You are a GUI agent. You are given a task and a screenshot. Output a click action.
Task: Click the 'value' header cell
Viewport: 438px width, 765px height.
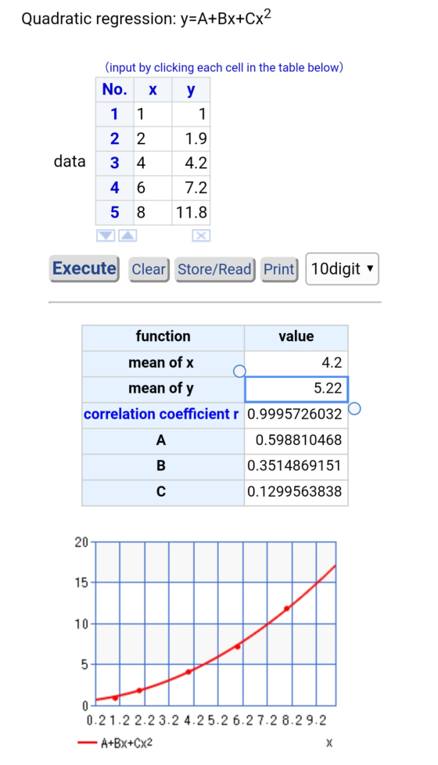click(x=296, y=337)
